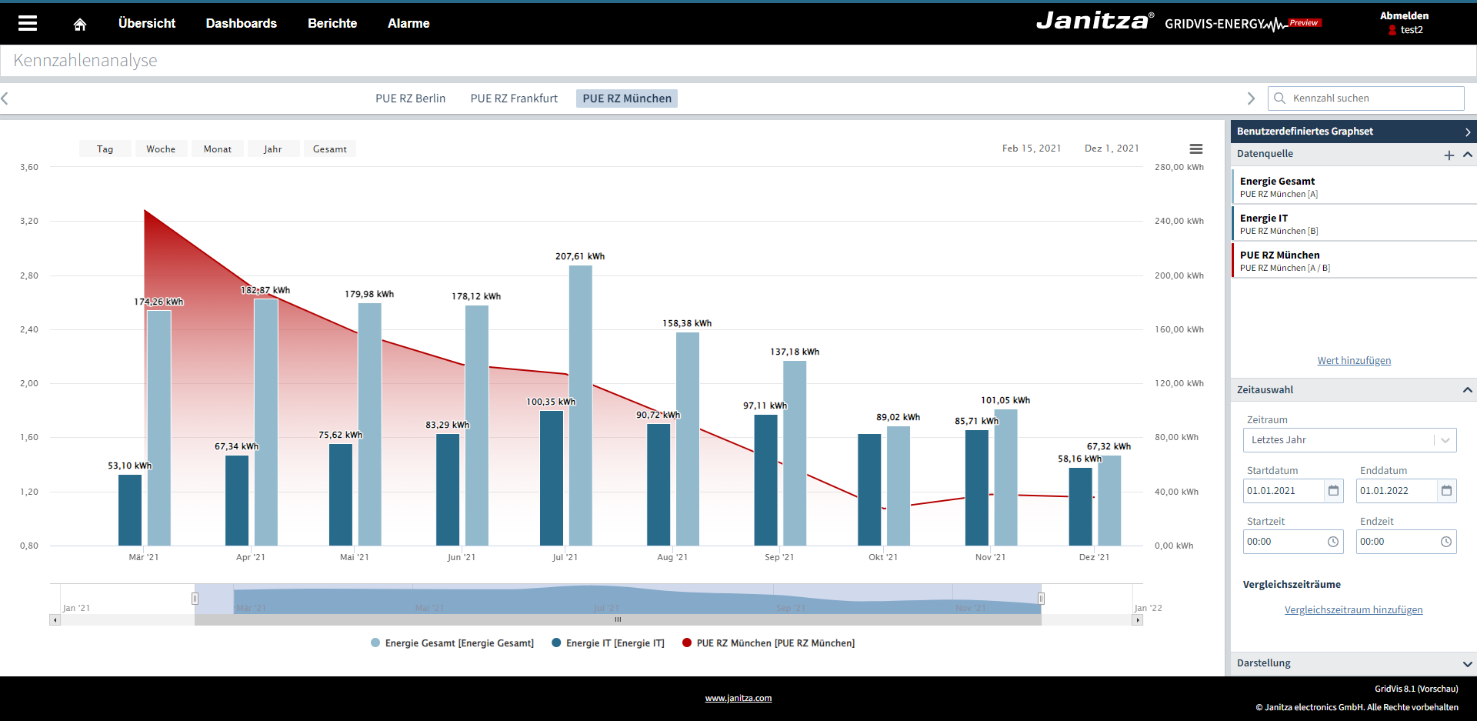Click the Wert hinzufügen link
This screenshot has width=1477, height=721.
(1354, 361)
